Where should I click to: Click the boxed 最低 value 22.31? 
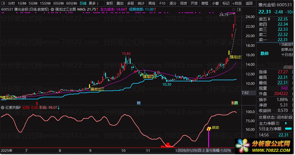283,83
